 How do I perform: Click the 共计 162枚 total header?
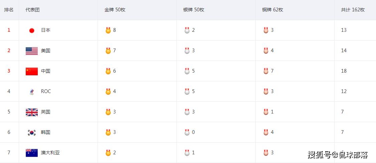coord(353,10)
